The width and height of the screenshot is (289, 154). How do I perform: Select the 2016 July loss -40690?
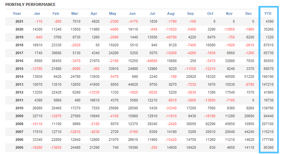(151, 61)
